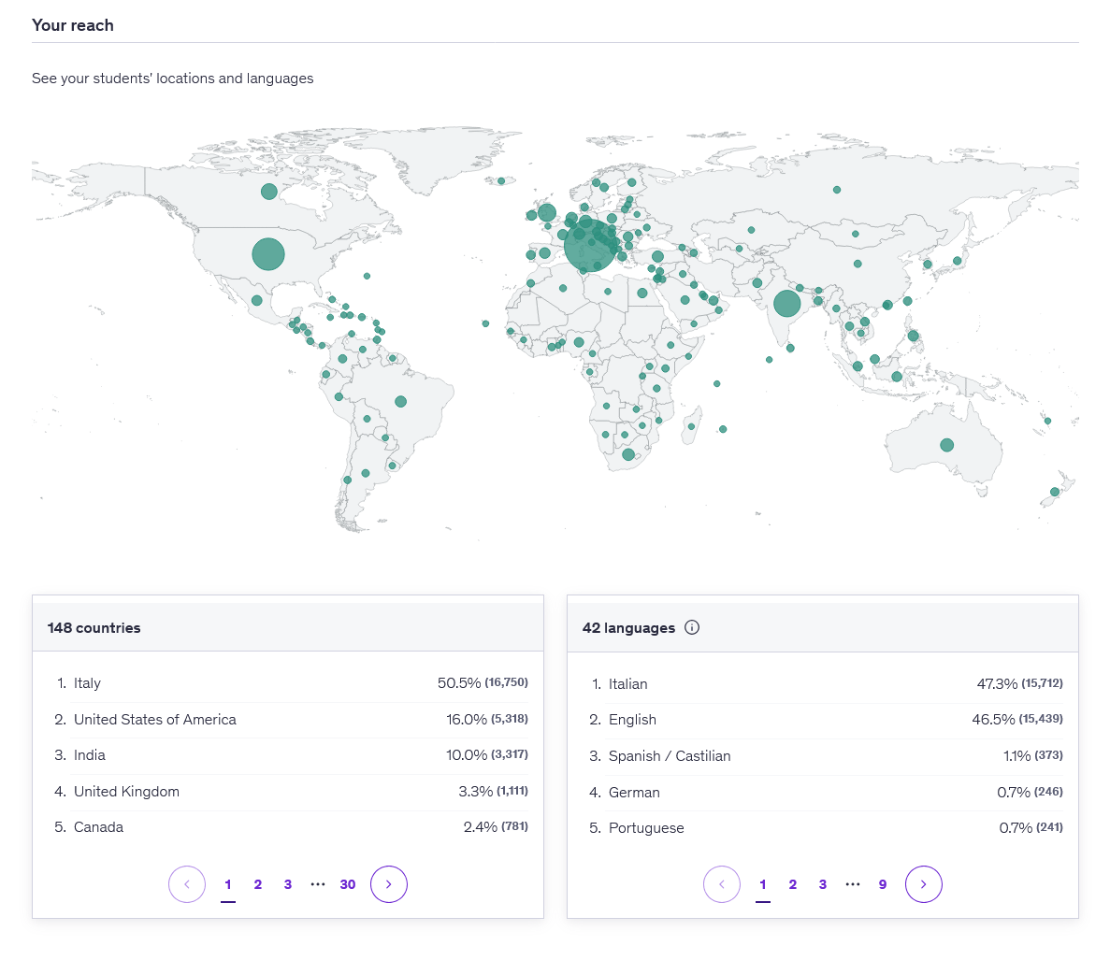Viewport: 1110px width, 960px height.
Task: Click the Australia bubble on map
Action: pos(946,445)
